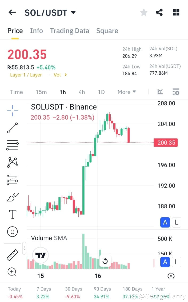Open the technical indicators panel
Image resolution: width=188 pixels, height=302 pixels.
coord(176,91)
